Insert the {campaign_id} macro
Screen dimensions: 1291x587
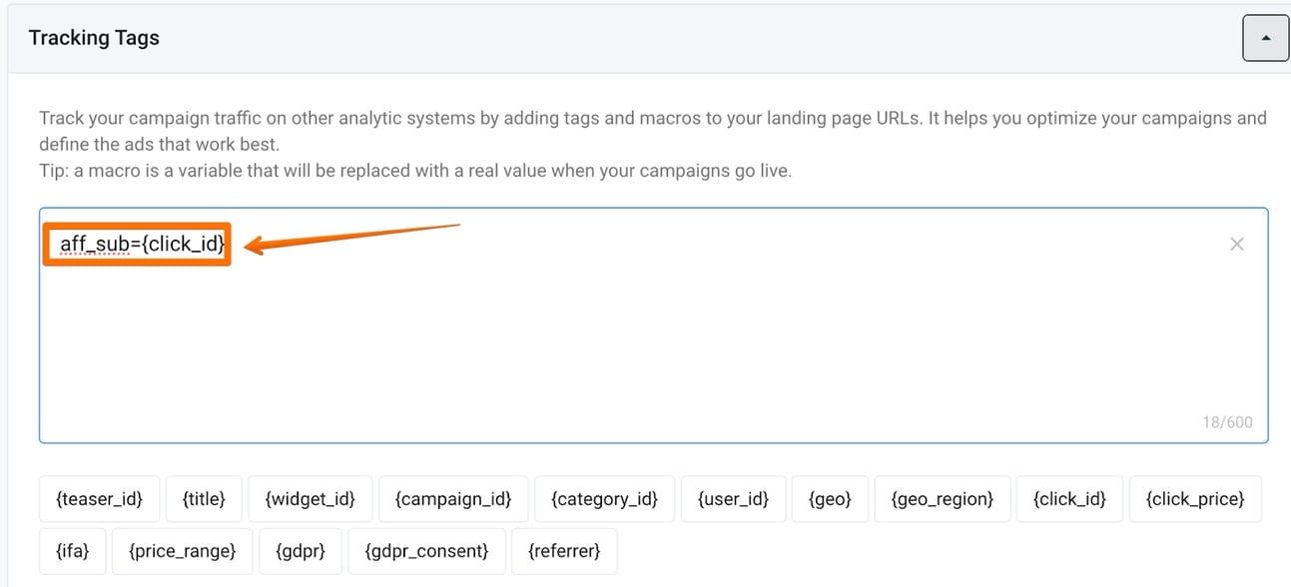[453, 498]
